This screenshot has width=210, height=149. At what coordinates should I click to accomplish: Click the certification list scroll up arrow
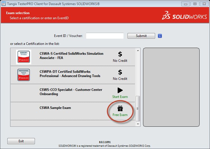coord(138,51)
